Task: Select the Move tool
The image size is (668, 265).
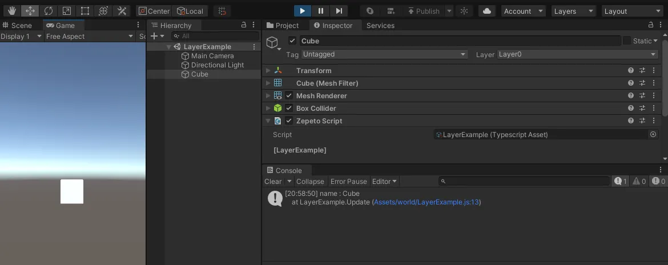Action: 30,11
